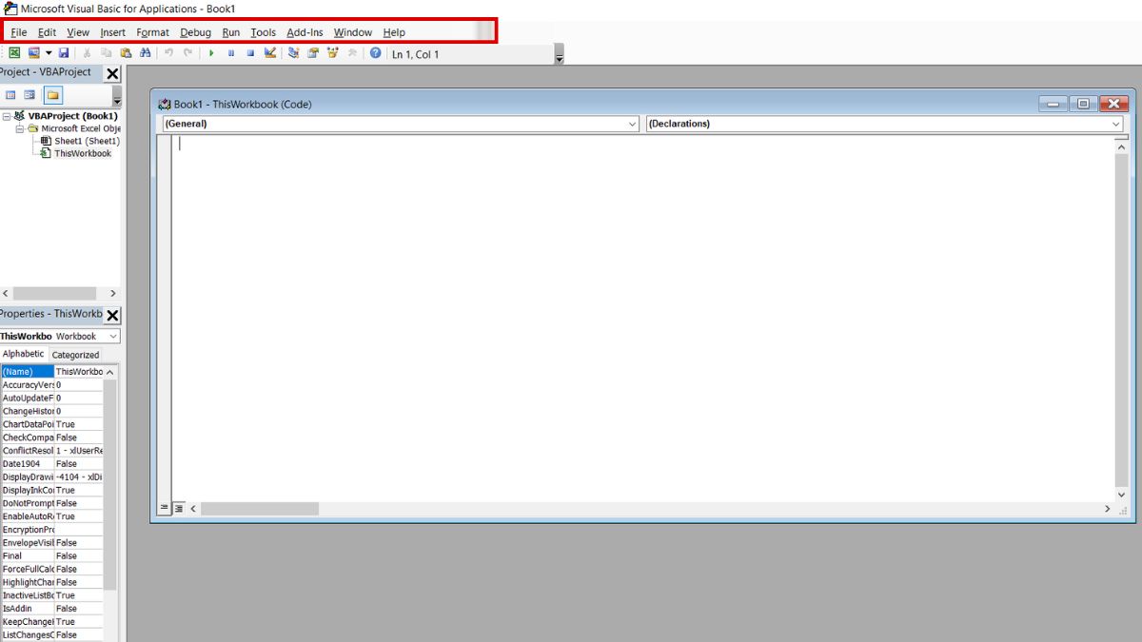1142x642 pixels.
Task: Select the IsAddin property row
Action: [x=51, y=608]
